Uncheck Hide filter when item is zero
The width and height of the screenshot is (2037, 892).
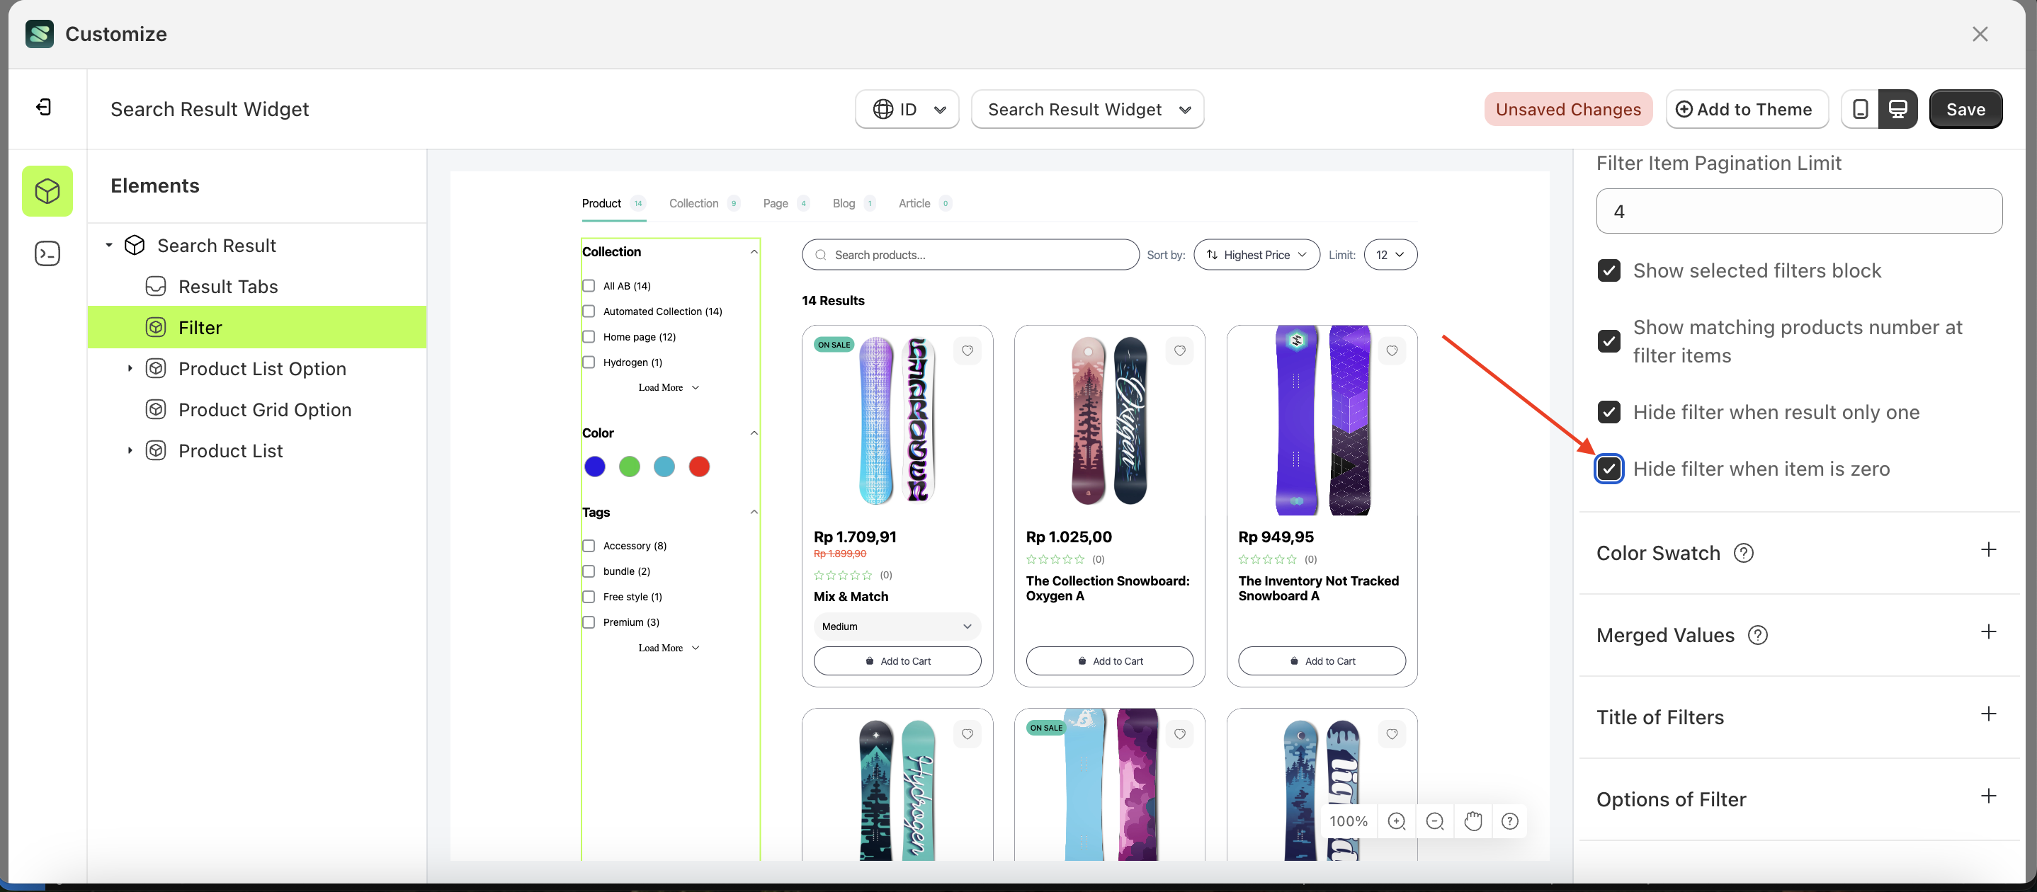point(1610,469)
